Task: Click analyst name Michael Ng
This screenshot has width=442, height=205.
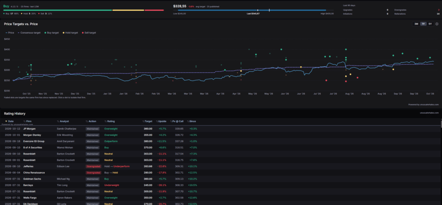Action: click(x=63, y=179)
